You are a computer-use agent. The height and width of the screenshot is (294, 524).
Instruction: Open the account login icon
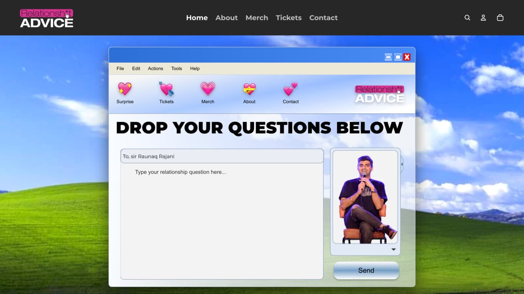click(483, 18)
